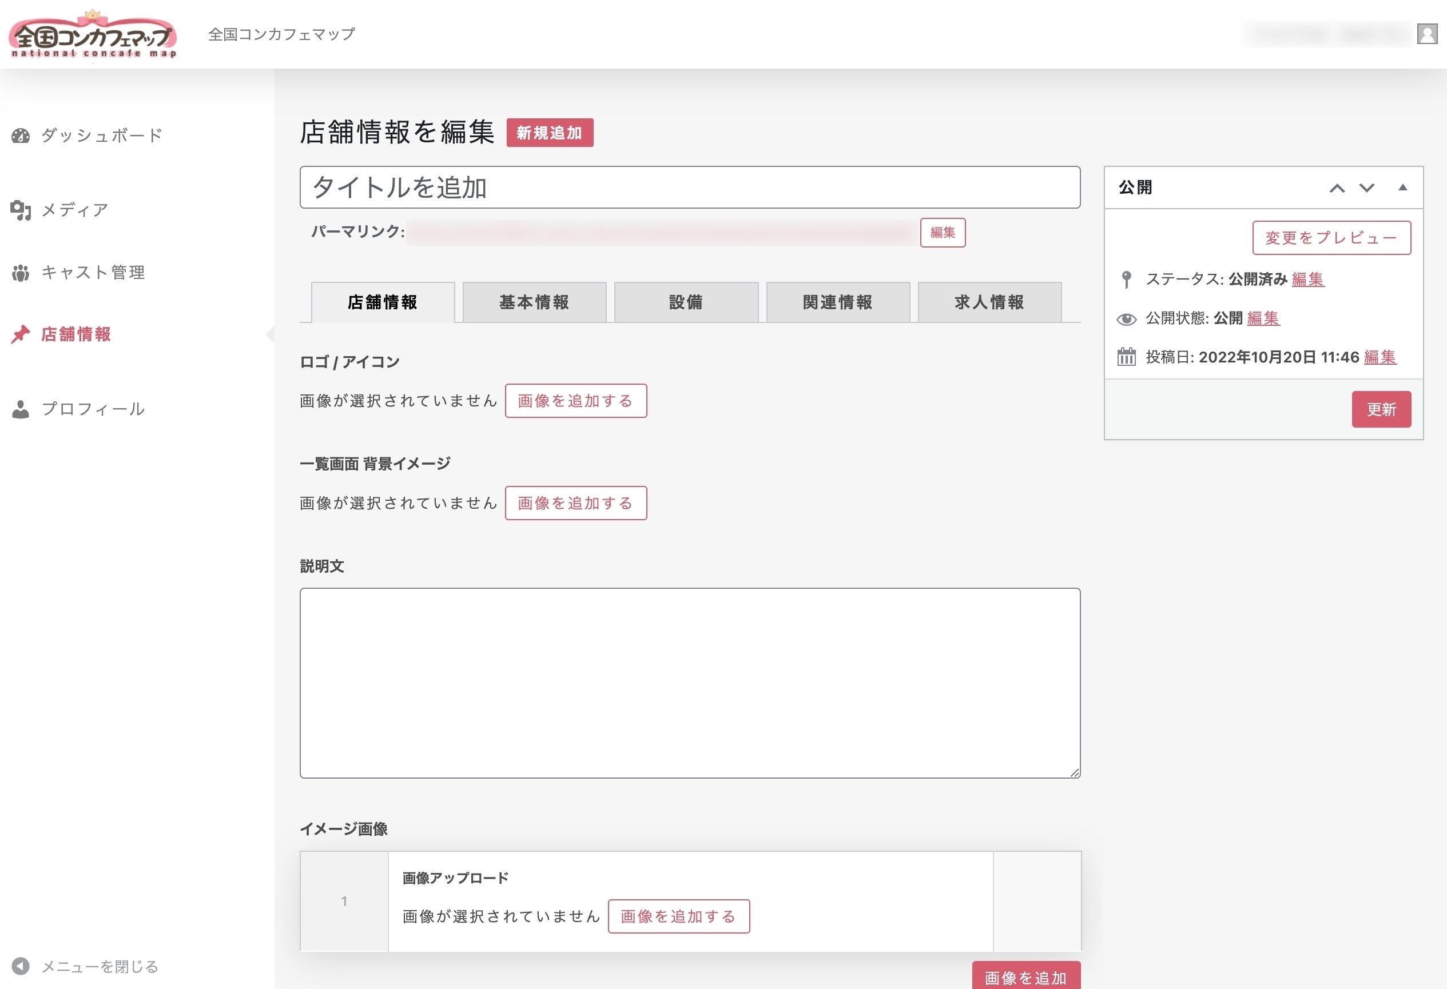
Task: Click the dashboard gauge icon in sidebar
Action: pyautogui.click(x=21, y=135)
